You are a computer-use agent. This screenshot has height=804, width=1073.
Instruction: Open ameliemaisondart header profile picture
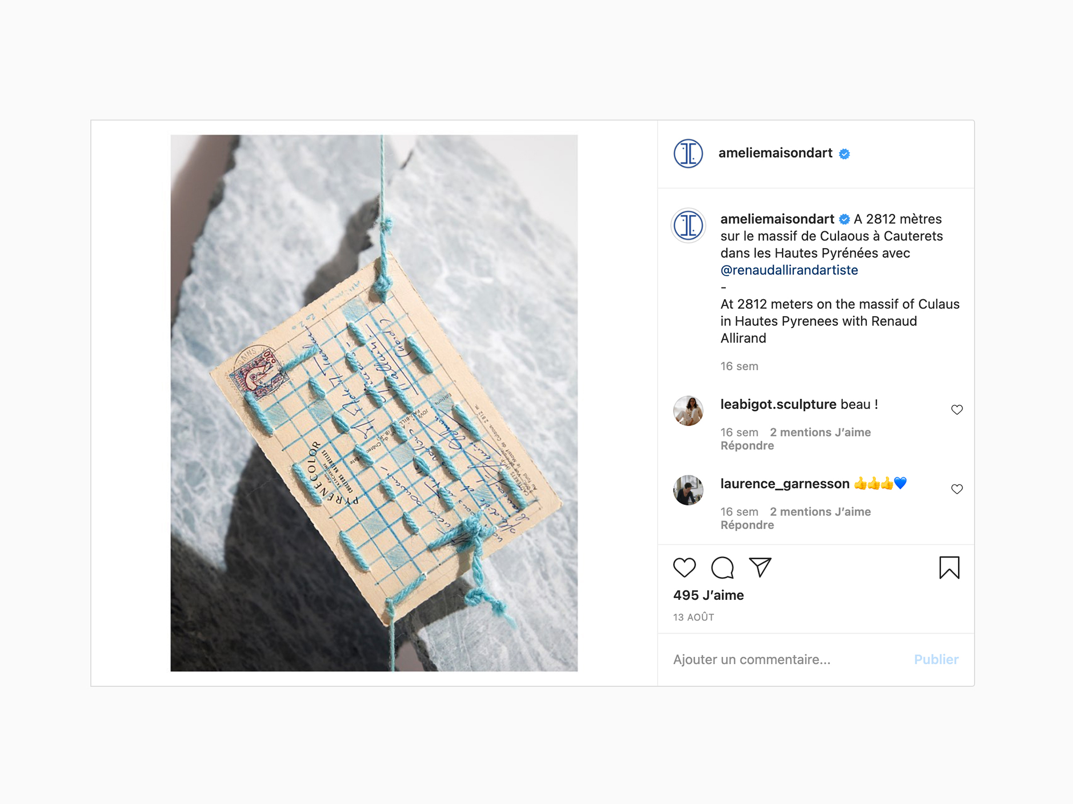click(688, 154)
